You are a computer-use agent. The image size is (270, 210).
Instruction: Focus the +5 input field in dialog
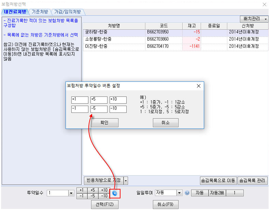pos(99,100)
